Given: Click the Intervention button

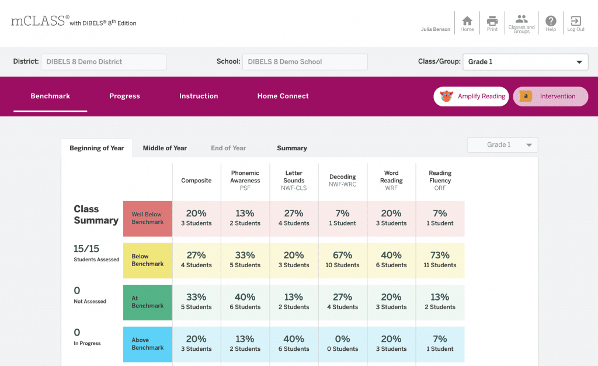Looking at the screenshot, I should click(551, 96).
